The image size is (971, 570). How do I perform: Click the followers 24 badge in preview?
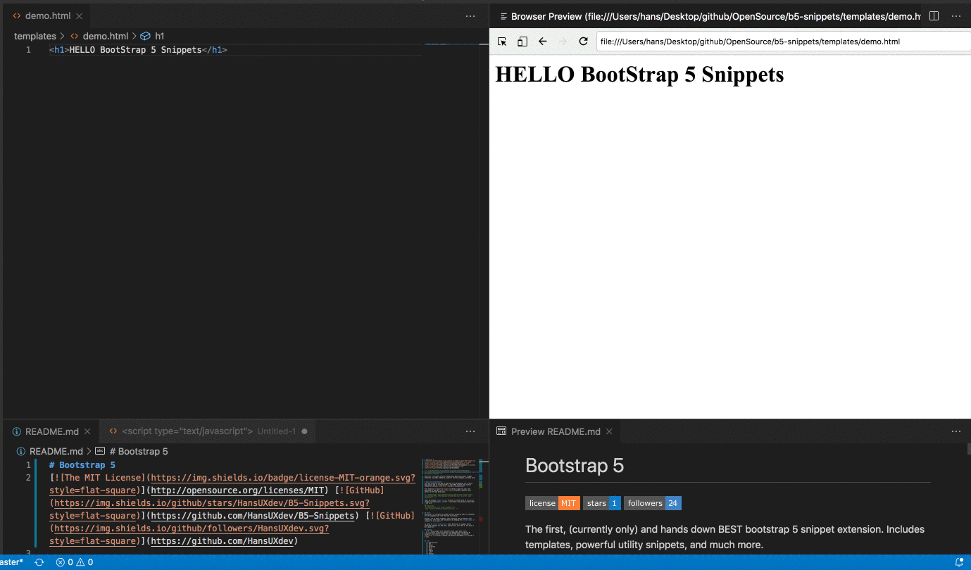(653, 503)
